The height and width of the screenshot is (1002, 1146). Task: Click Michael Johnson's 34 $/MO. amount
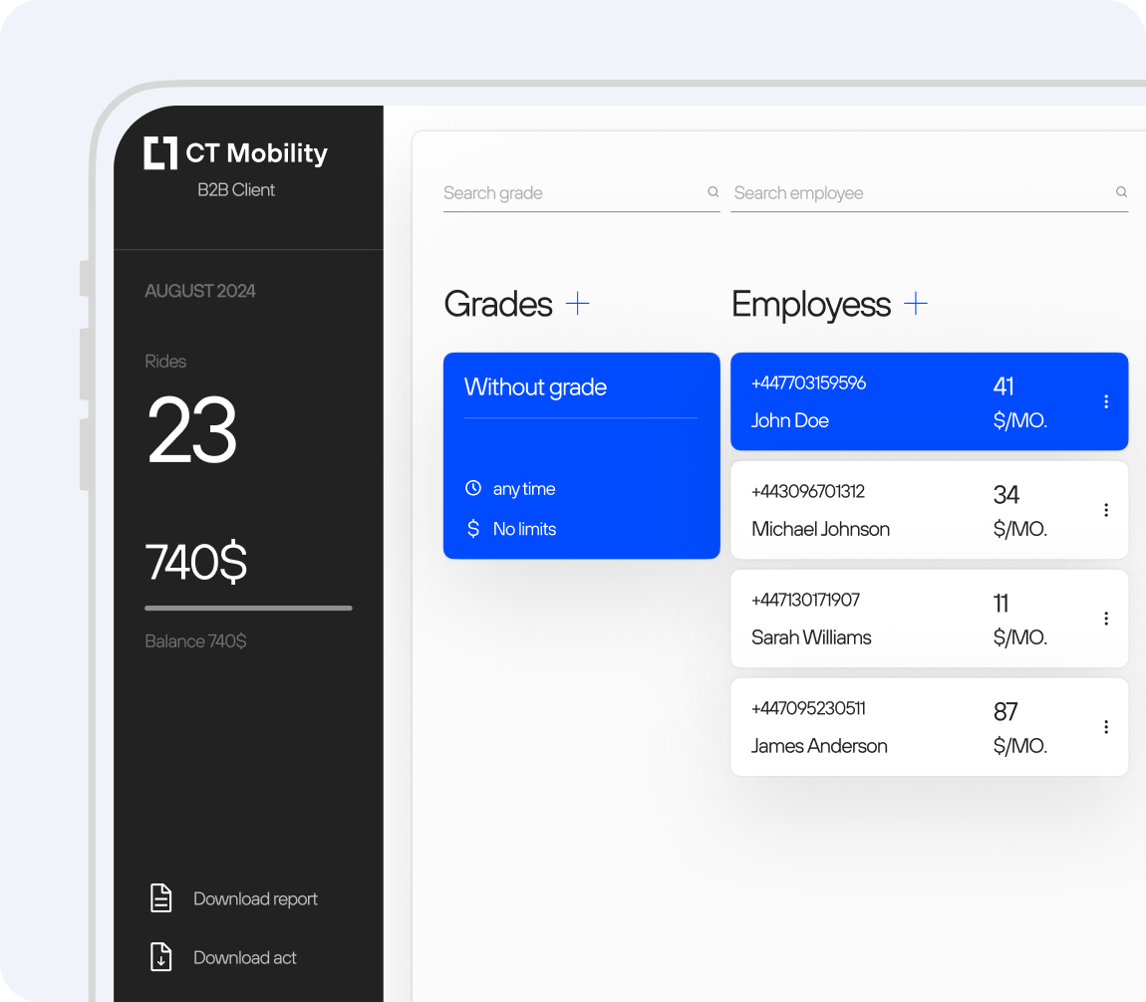point(1020,511)
